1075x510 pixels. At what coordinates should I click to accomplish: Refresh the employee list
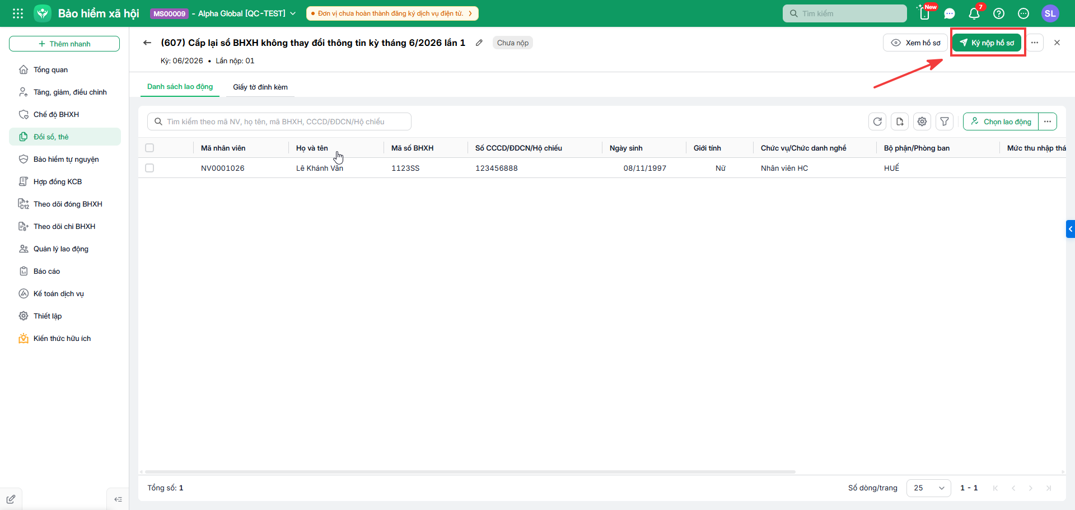877,121
